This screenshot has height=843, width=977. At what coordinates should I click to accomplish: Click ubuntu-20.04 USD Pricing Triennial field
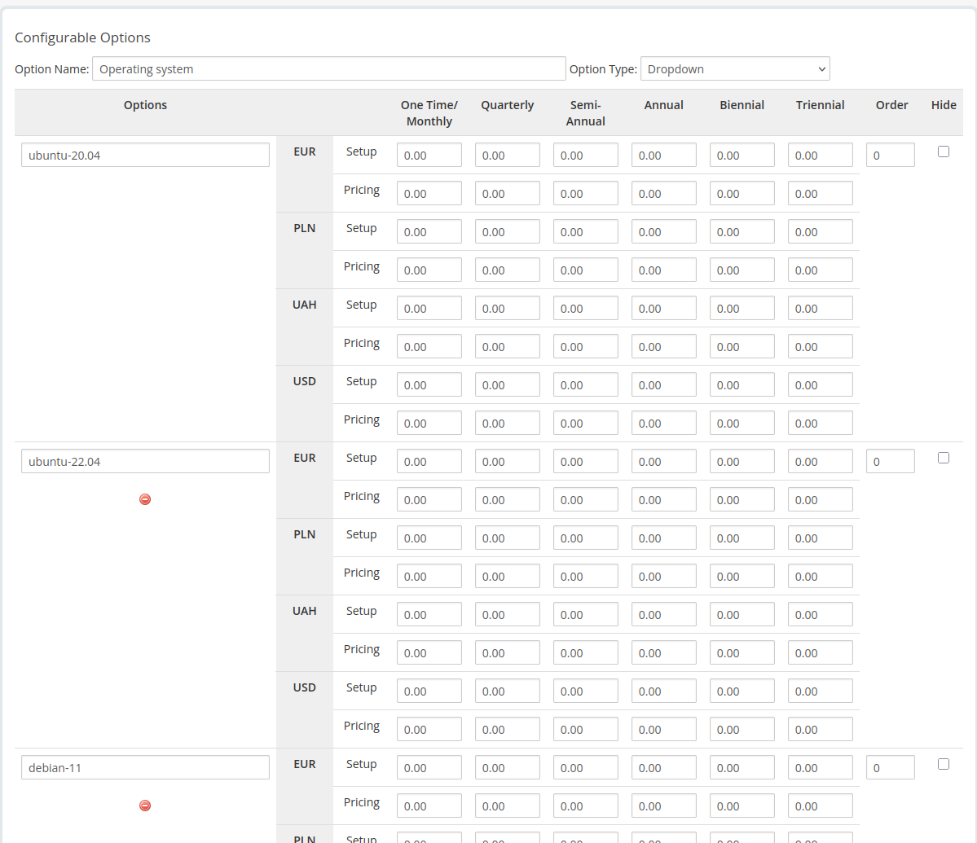click(821, 424)
